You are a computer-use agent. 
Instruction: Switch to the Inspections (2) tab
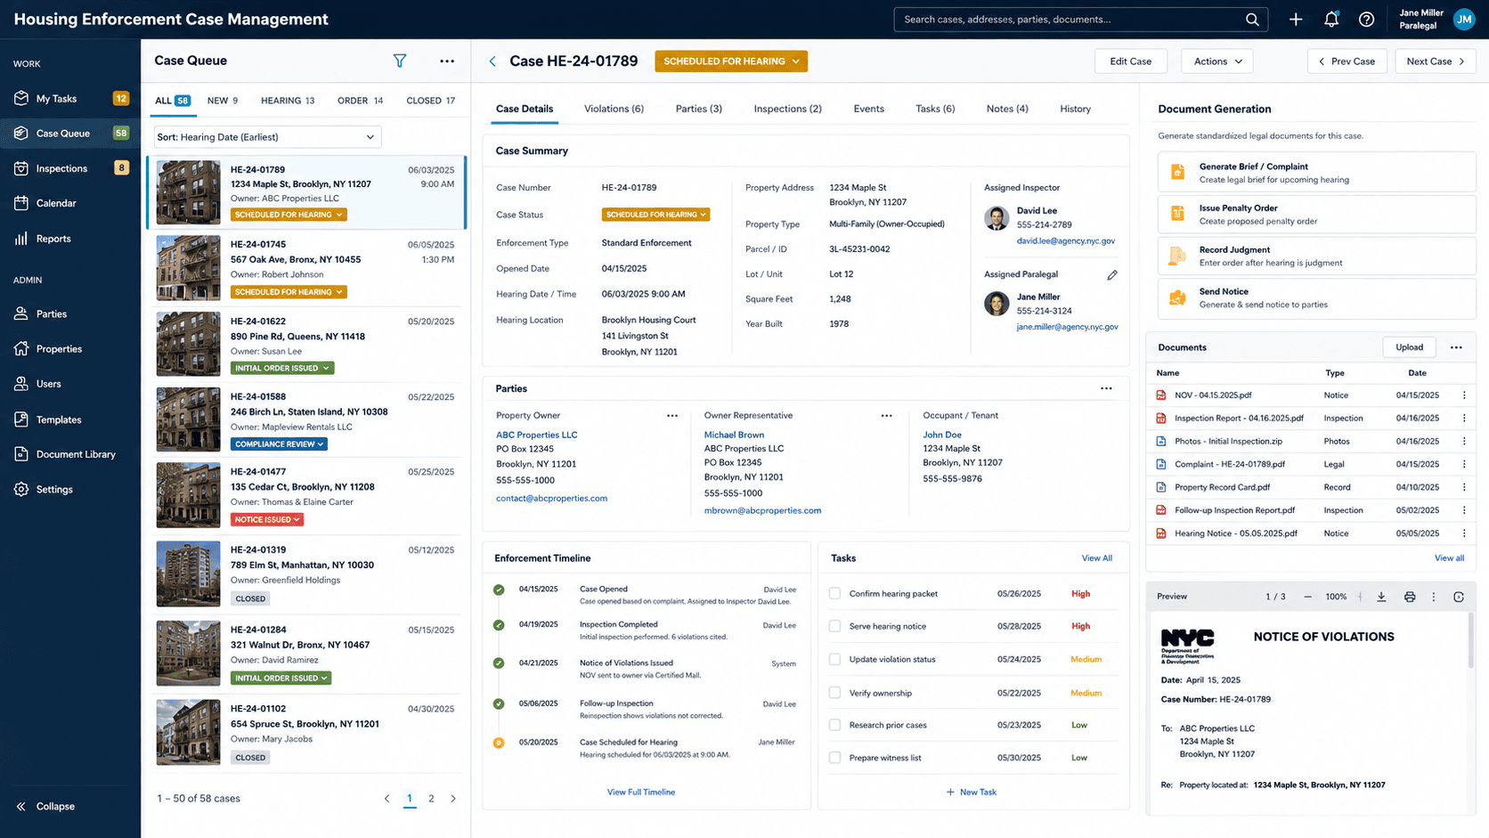click(x=787, y=109)
